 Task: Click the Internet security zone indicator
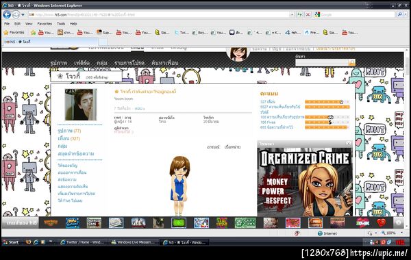[x=327, y=233]
